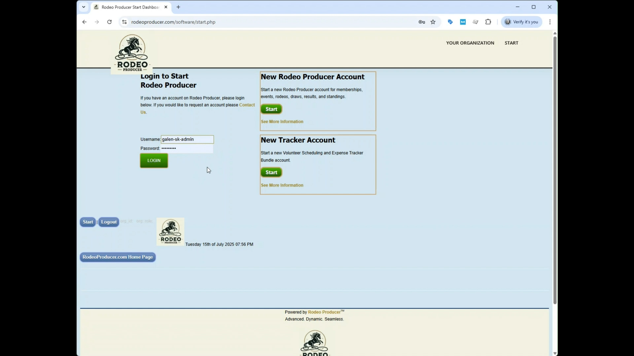Image resolution: width=634 pixels, height=356 pixels.
Task: Expand the tab search dropdown arrow
Action: (x=84, y=7)
